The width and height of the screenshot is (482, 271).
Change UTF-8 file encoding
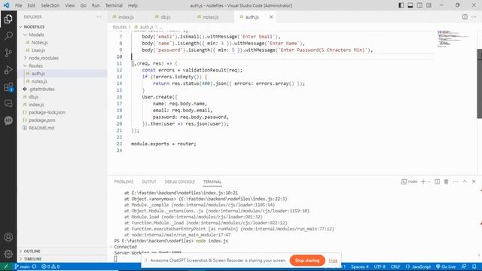tap(380, 266)
